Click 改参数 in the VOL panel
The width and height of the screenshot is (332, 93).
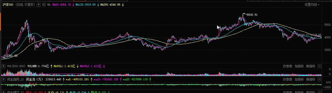coord(287,66)
